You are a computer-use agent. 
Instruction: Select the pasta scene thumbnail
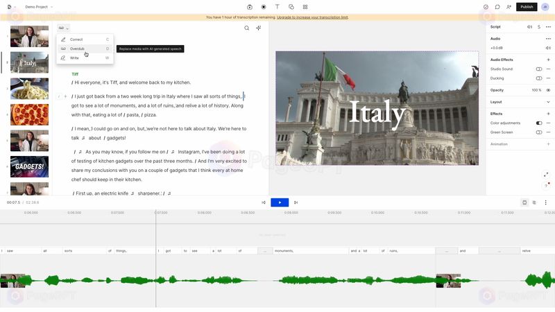pyautogui.click(x=29, y=89)
